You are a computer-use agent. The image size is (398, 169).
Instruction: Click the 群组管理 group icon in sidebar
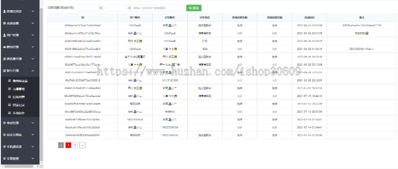pyautogui.click(x=4, y=47)
